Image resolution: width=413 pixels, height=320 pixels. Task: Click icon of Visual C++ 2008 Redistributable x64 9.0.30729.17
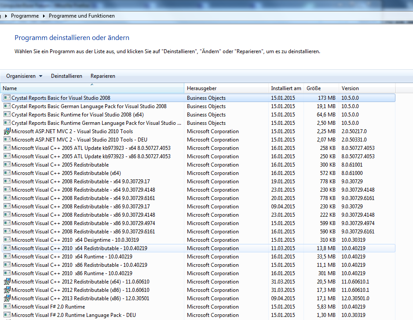7,181
